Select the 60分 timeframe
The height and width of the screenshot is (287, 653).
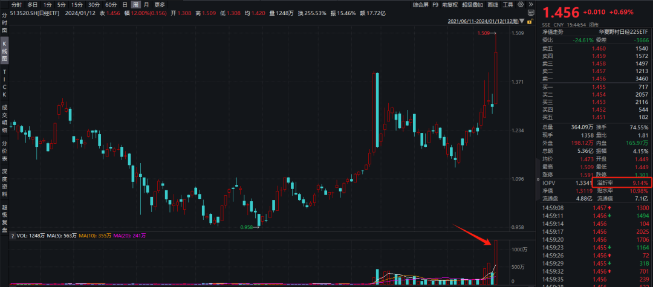111,5
